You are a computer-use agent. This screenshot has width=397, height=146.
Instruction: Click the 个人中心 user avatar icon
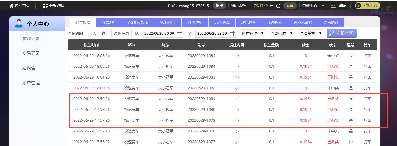(x=19, y=23)
